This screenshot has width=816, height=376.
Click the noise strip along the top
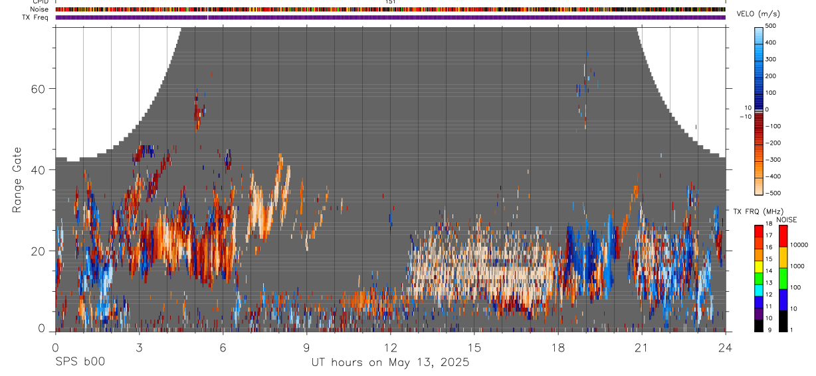390,9
